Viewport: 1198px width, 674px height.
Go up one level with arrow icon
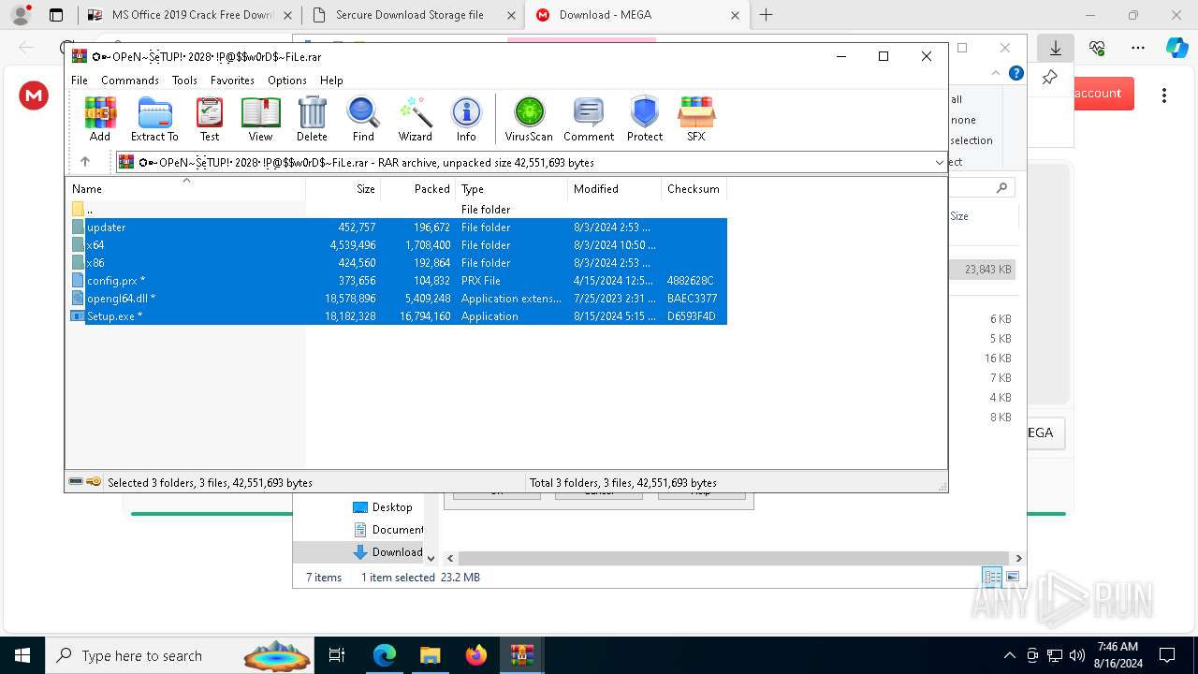pyautogui.click(x=84, y=162)
